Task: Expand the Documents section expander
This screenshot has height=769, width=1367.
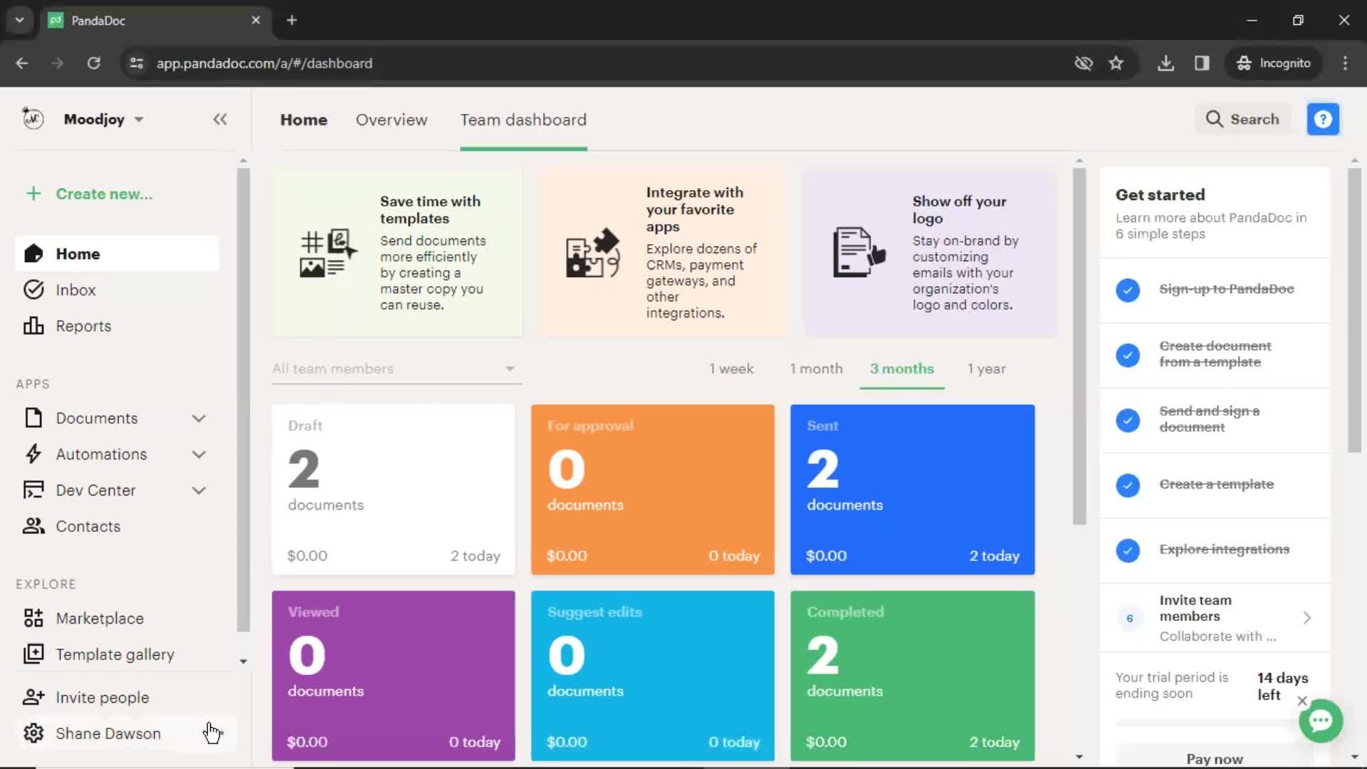Action: 201,418
